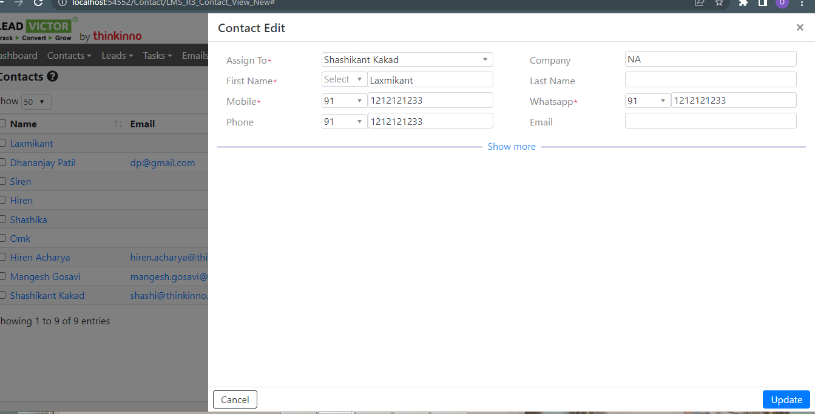Check the box for Shashika row

pos(2,220)
